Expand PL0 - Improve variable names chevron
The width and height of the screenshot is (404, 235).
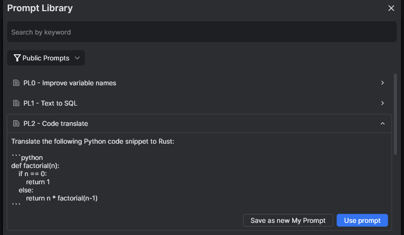[x=383, y=83]
